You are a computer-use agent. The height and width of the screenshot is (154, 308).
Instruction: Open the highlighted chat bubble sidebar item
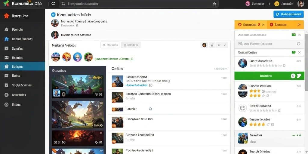23,66
